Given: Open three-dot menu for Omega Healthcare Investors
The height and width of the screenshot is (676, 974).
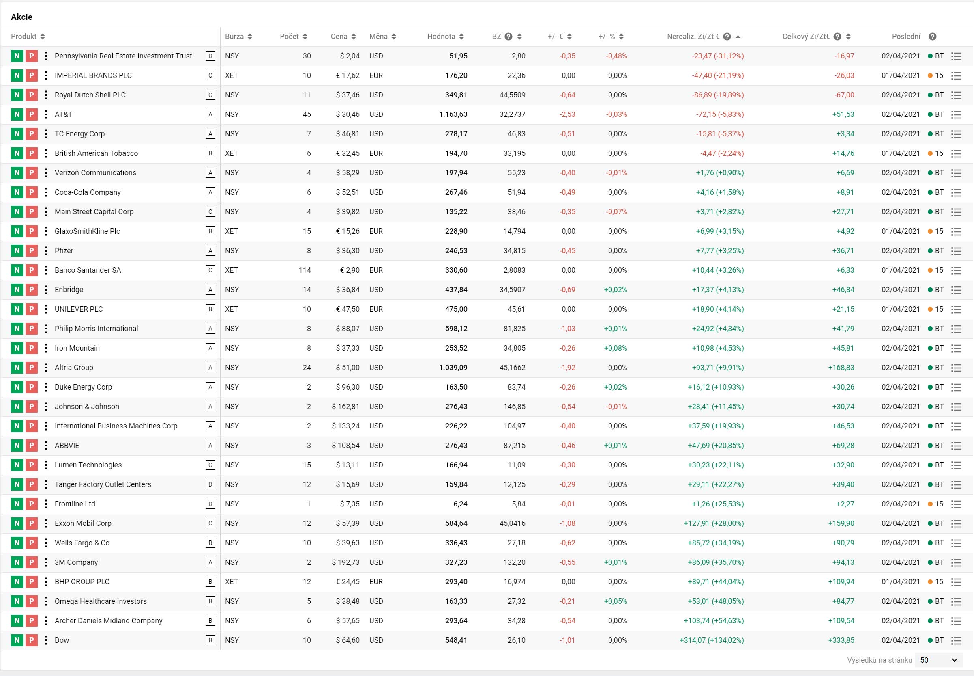Looking at the screenshot, I should click(46, 601).
